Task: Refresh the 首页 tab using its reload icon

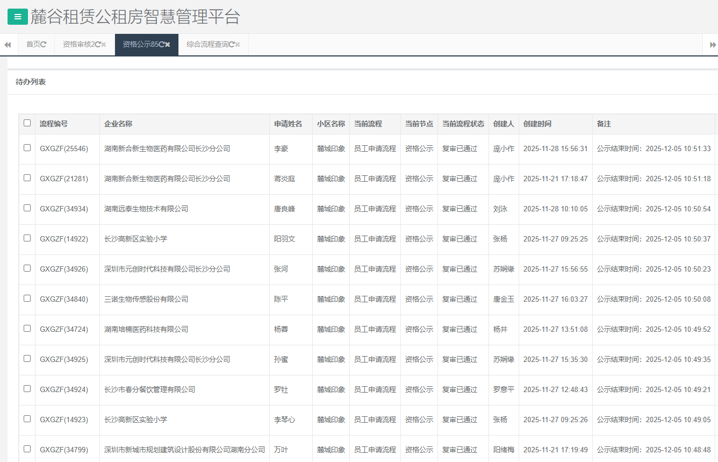Action: pos(44,45)
